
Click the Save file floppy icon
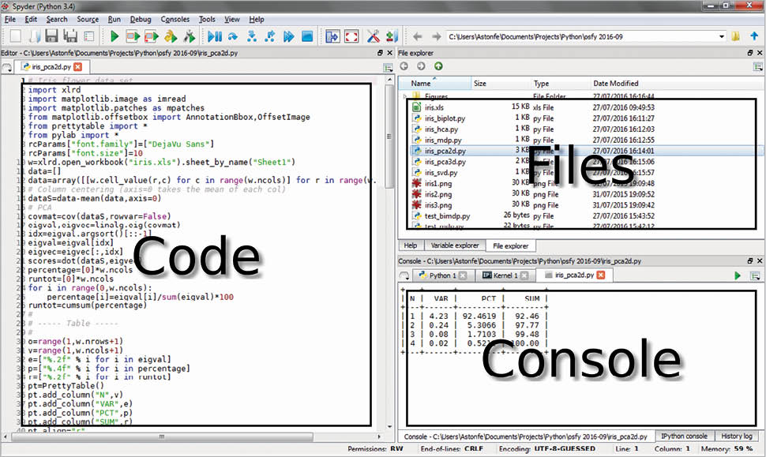(x=51, y=36)
